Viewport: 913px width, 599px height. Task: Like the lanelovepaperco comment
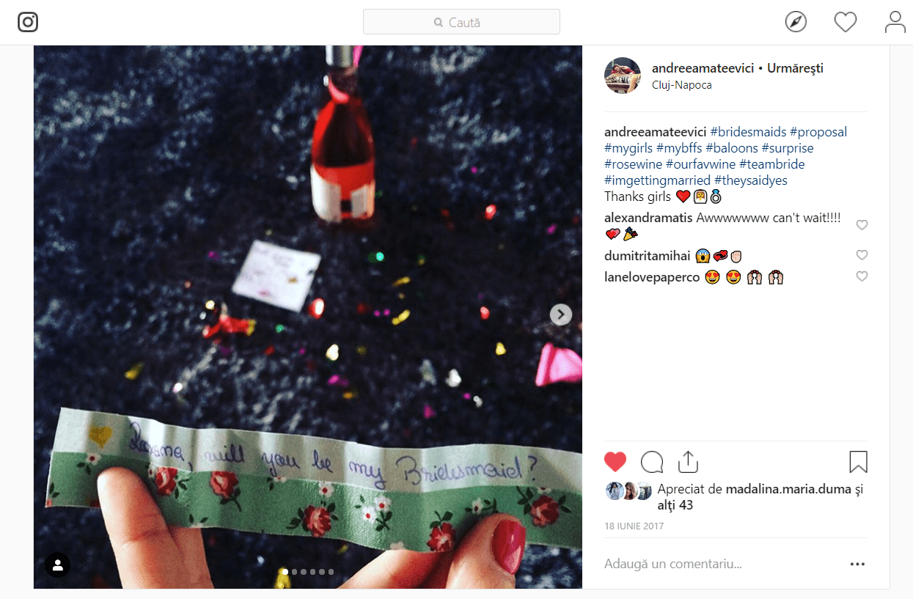pos(862,276)
